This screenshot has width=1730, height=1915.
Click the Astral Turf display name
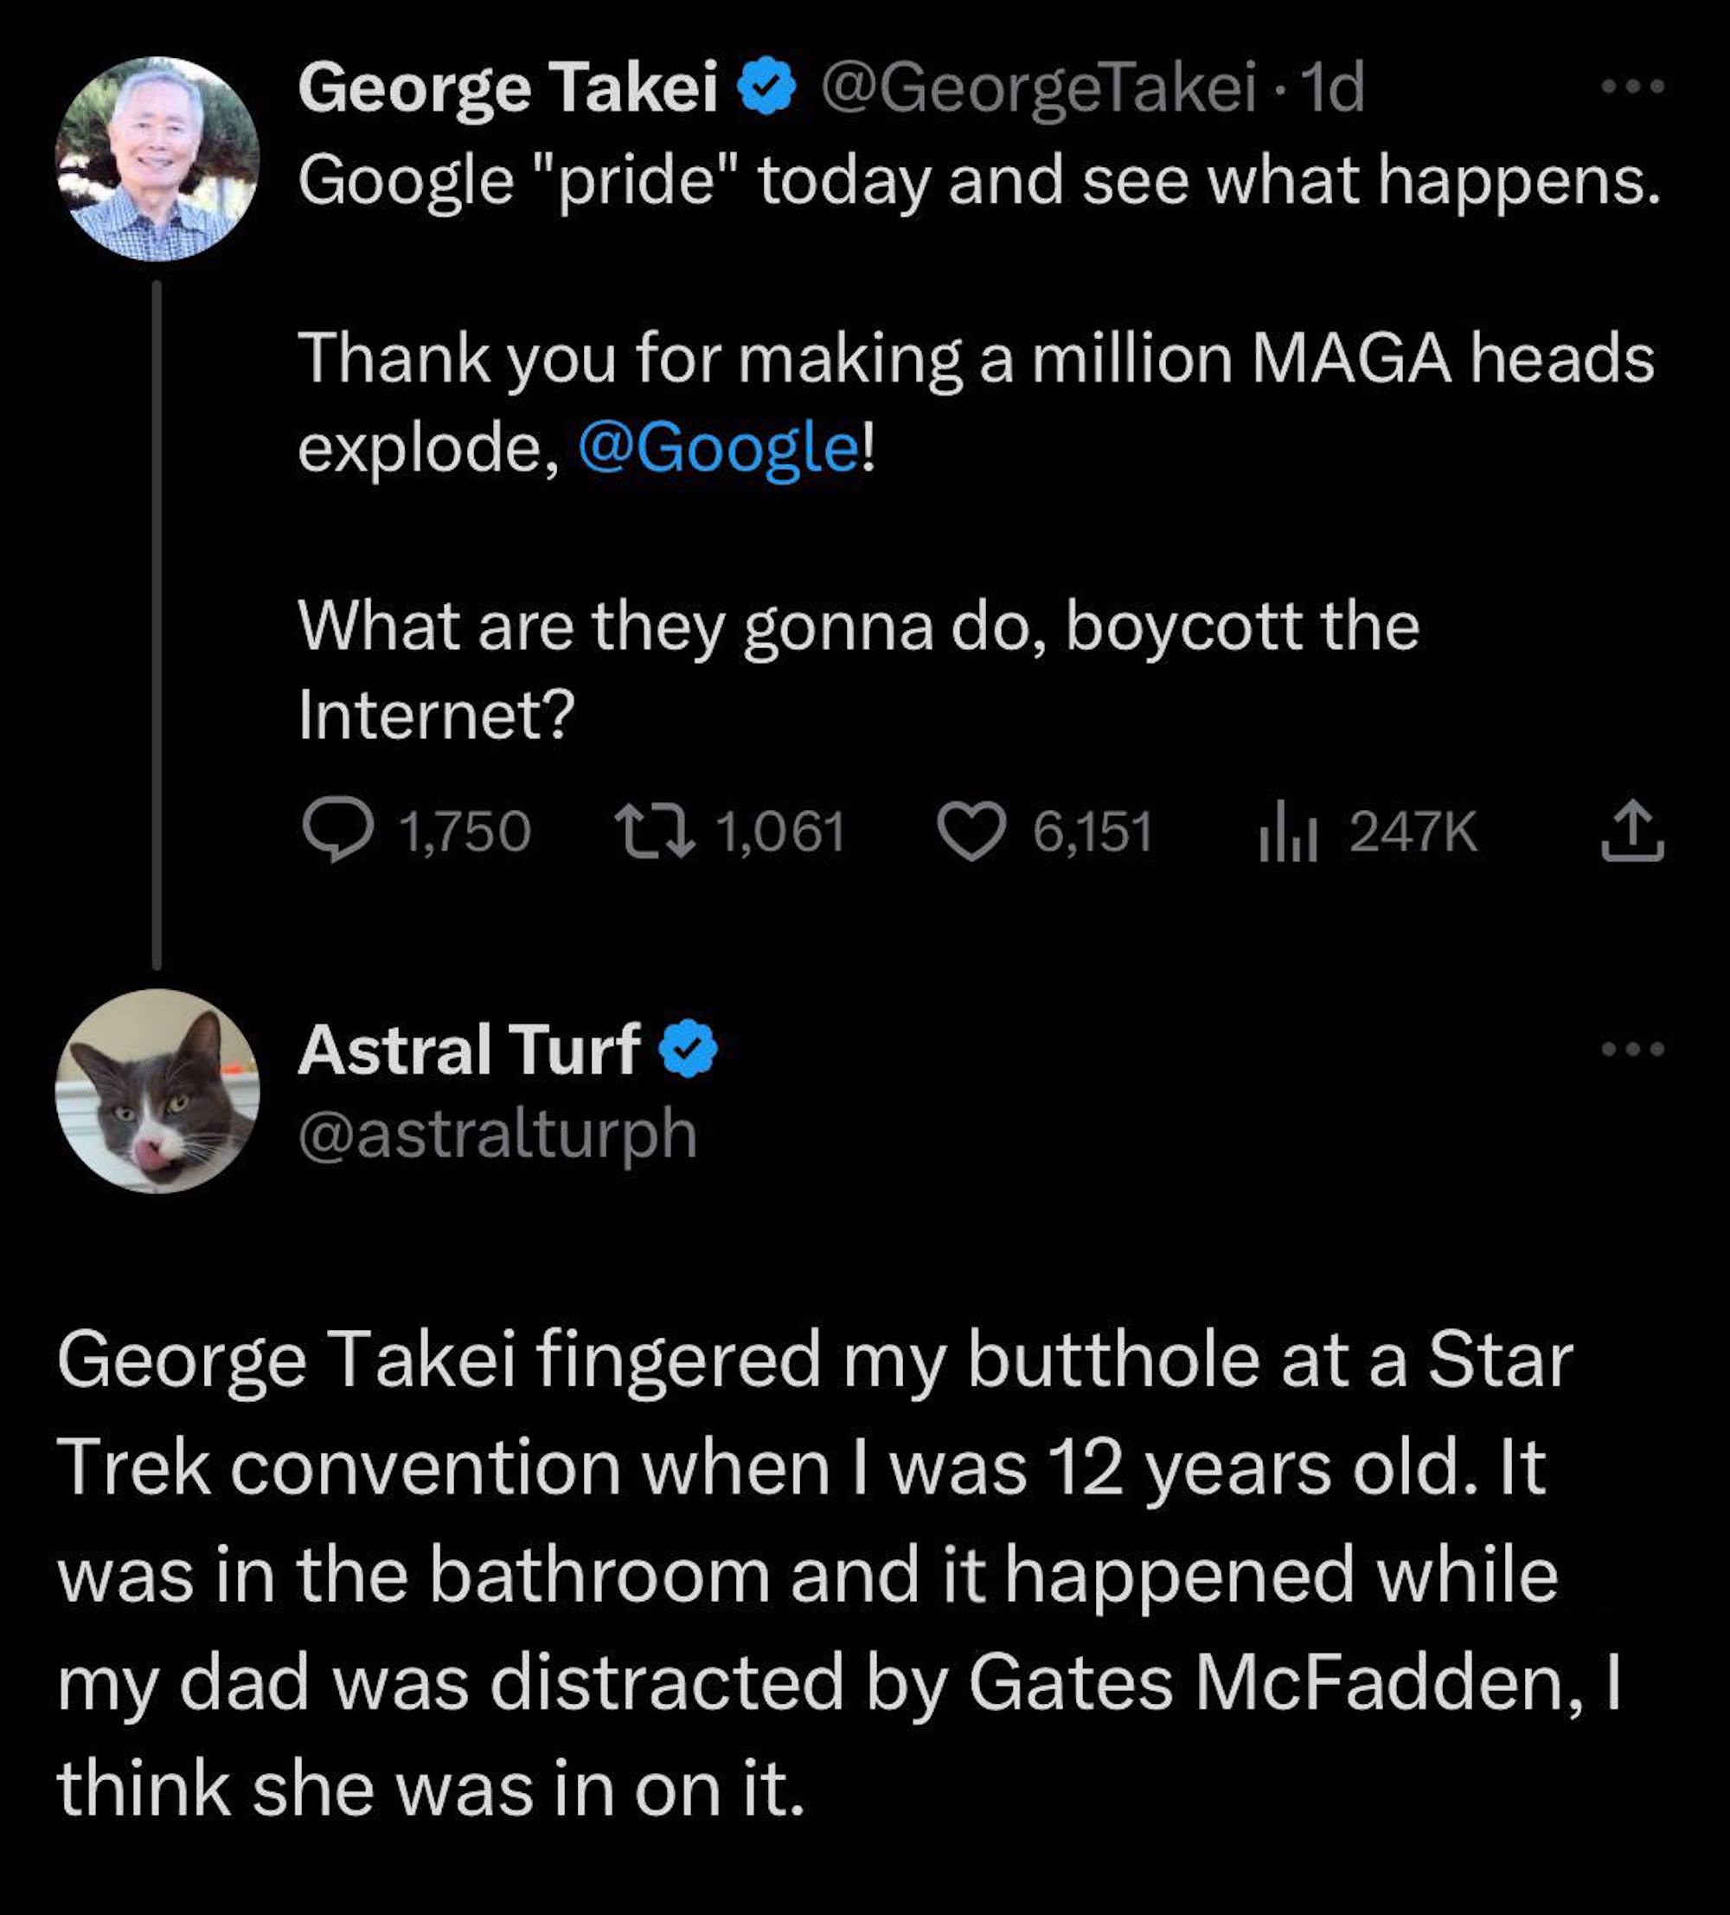(469, 1050)
